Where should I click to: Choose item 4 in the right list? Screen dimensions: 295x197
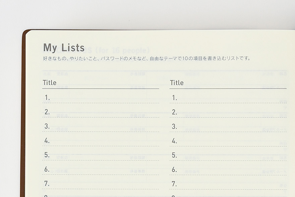[x=228, y=141]
